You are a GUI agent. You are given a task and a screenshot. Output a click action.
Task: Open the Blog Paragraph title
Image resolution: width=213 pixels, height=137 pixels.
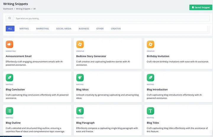85,123
